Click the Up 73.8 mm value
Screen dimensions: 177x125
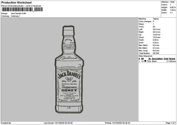[x=156, y=35]
